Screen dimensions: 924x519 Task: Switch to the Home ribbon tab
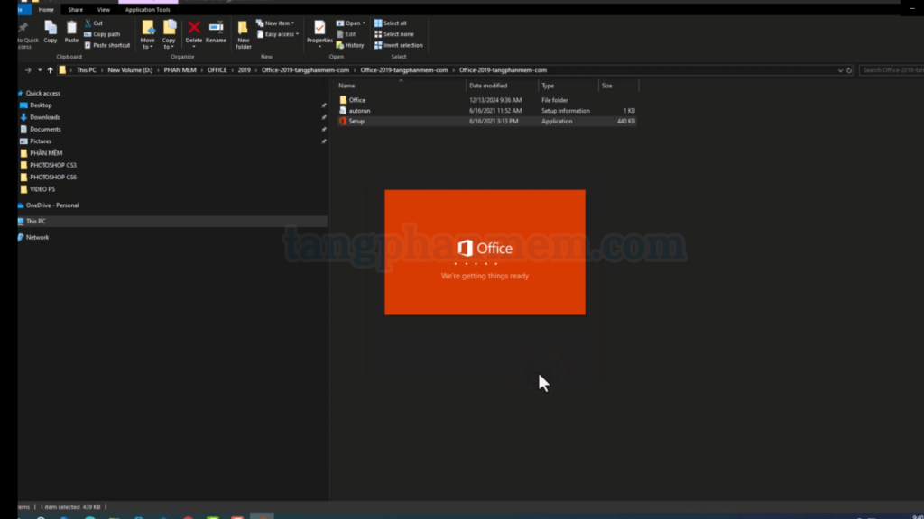[x=46, y=9]
